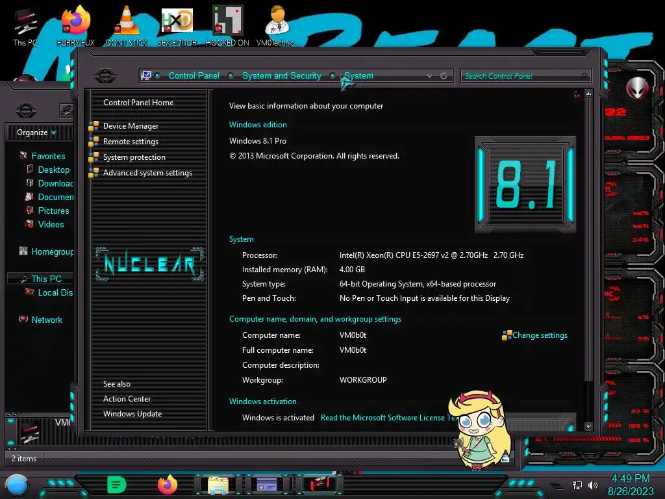Click the shield icon beside Remote settings
665x499 pixels.
pyautogui.click(x=94, y=142)
